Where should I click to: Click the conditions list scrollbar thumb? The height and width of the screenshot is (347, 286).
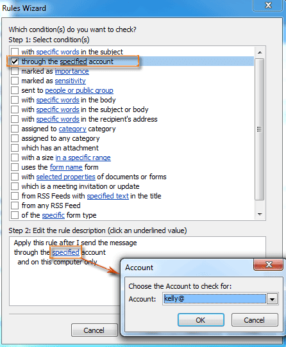[x=259, y=129]
